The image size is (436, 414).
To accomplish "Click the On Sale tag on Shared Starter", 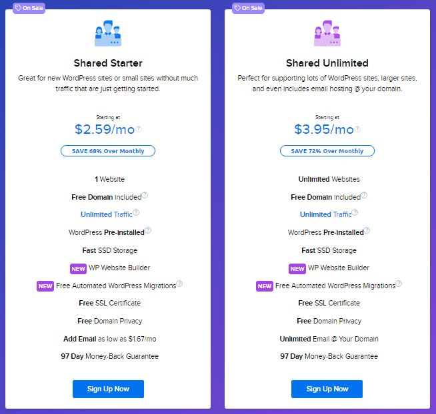I will [29, 8].
